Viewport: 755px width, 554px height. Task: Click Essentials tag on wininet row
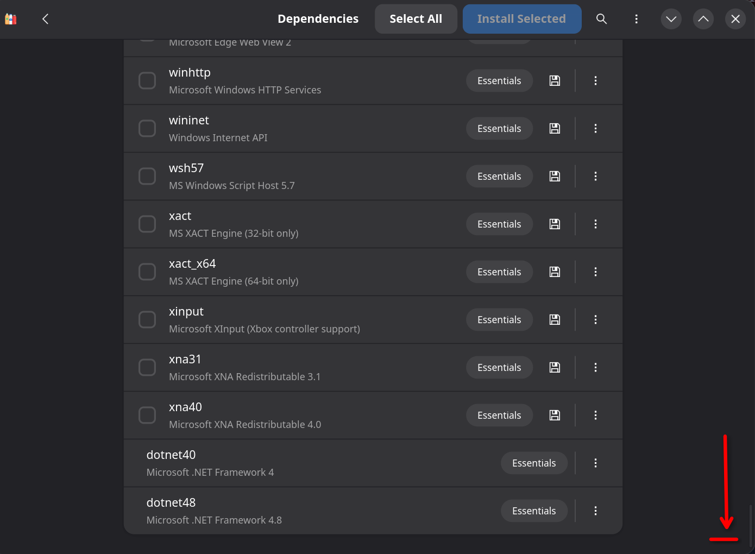(499, 129)
